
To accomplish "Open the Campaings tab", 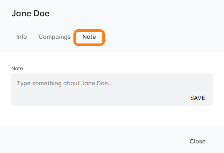I will [55, 37].
